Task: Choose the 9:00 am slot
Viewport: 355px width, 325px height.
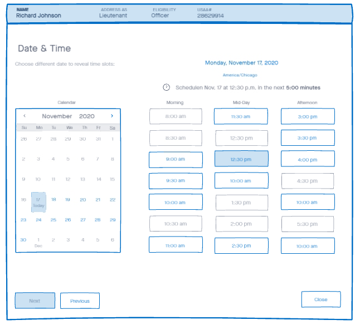Action: point(176,160)
